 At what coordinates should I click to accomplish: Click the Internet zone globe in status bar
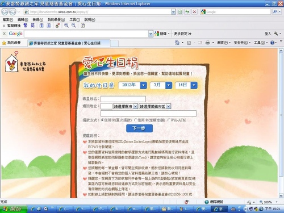pyautogui.click(x=207, y=202)
